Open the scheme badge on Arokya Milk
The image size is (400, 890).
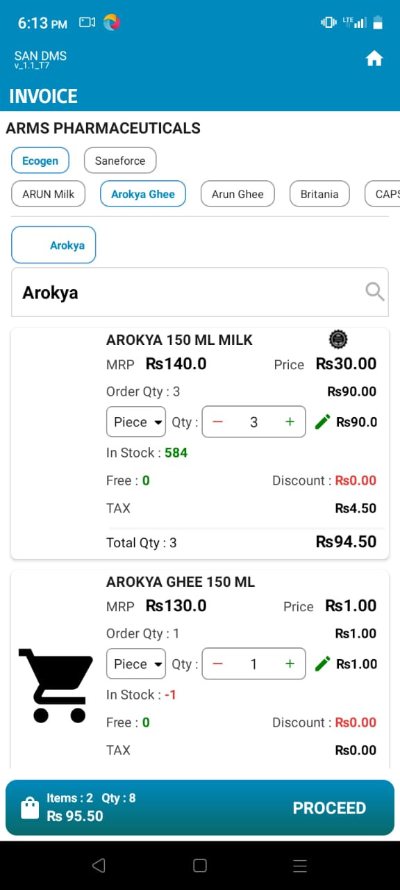point(337,339)
